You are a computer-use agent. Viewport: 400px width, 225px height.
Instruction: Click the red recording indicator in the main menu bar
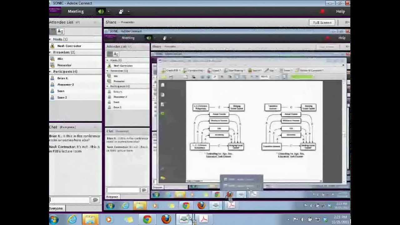point(322,12)
